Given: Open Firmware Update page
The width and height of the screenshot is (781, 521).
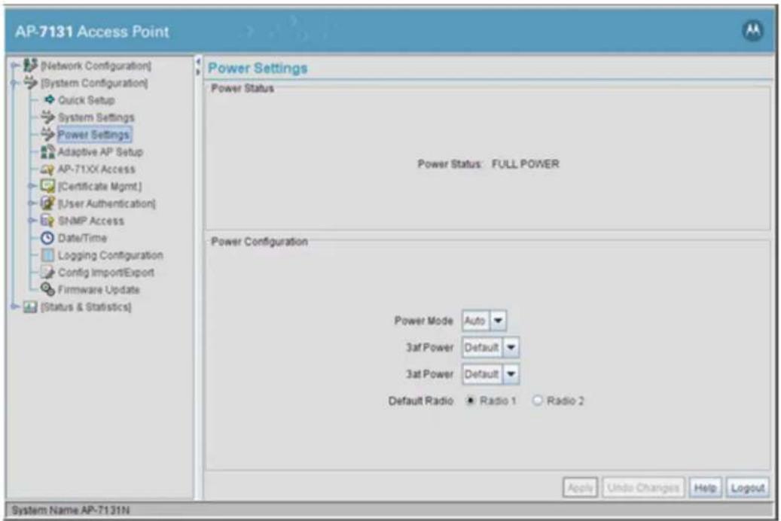Looking at the screenshot, I should click(x=99, y=289).
